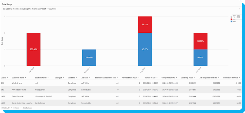Open the chart filter funnel icon
This screenshot has width=245, height=113.
[x=234, y=17]
